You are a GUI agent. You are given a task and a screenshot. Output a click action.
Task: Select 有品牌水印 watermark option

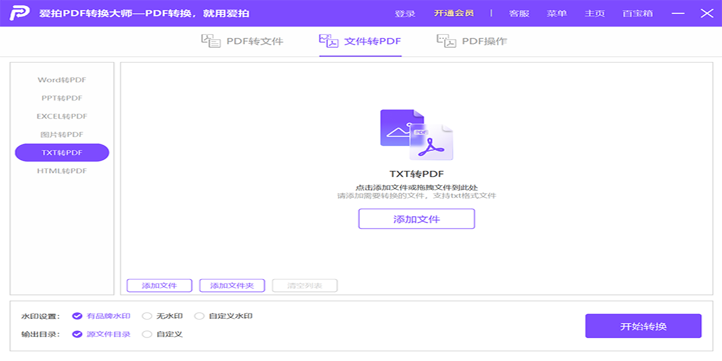click(101, 316)
